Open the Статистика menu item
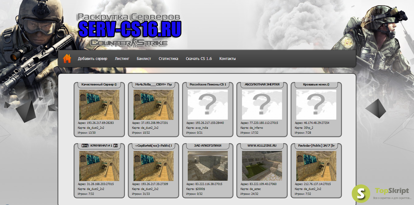414x205 pixels. point(168,59)
